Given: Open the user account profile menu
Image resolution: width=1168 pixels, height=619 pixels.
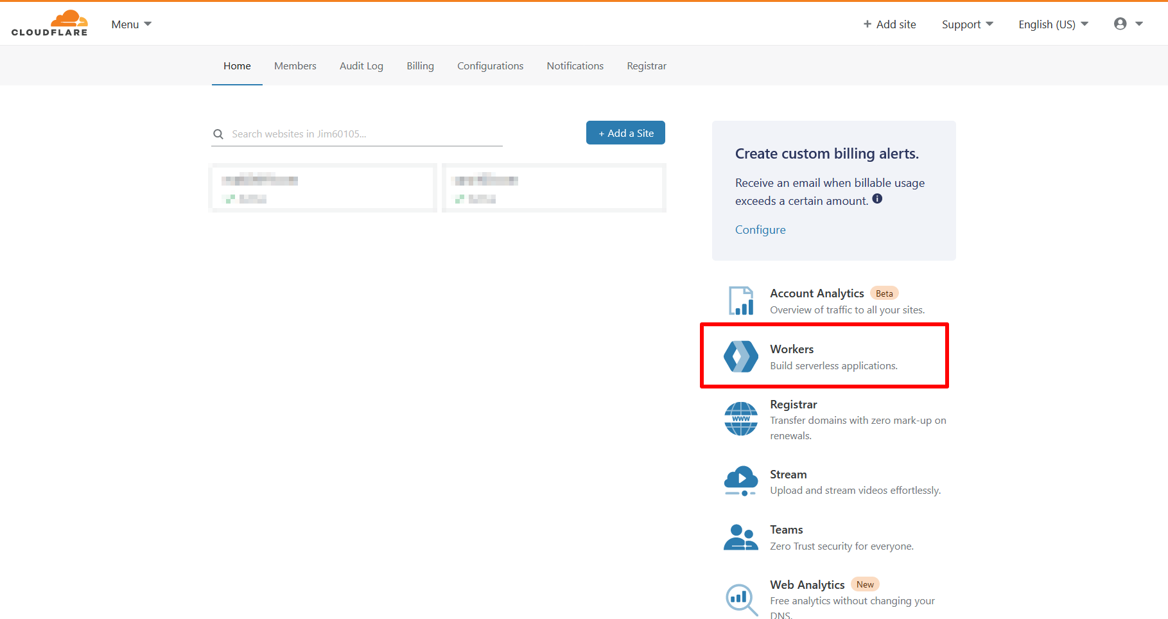Looking at the screenshot, I should [1128, 24].
